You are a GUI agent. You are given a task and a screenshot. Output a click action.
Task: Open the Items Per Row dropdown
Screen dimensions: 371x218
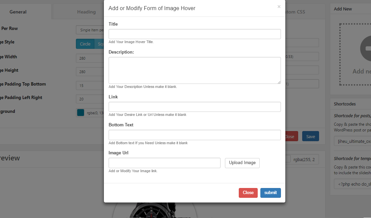90,30
